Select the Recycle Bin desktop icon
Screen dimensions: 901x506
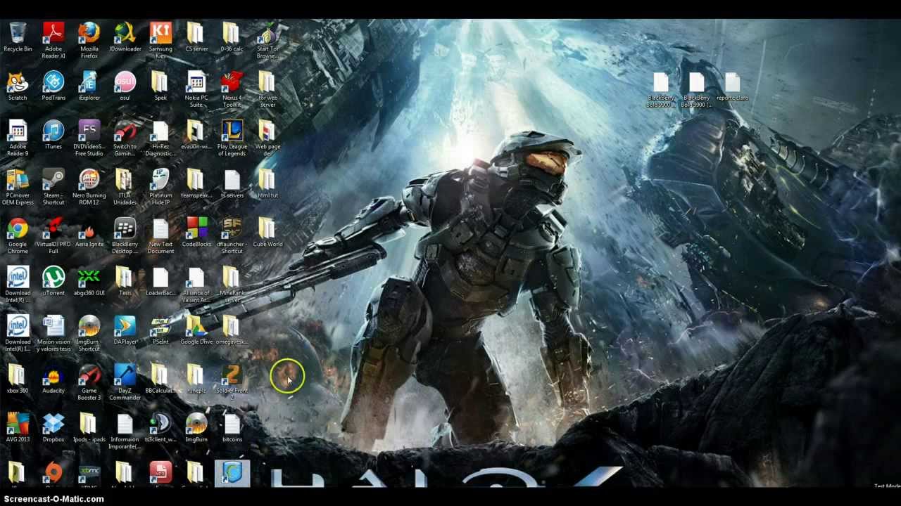coord(18,37)
